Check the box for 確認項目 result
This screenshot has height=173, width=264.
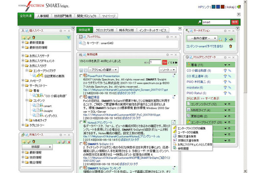click(81, 97)
